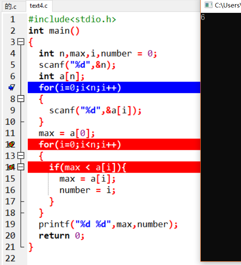Click the number = i; statement
The height and width of the screenshot is (265, 241).
click(88, 190)
